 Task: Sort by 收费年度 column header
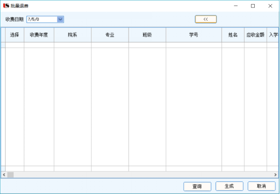coord(39,35)
